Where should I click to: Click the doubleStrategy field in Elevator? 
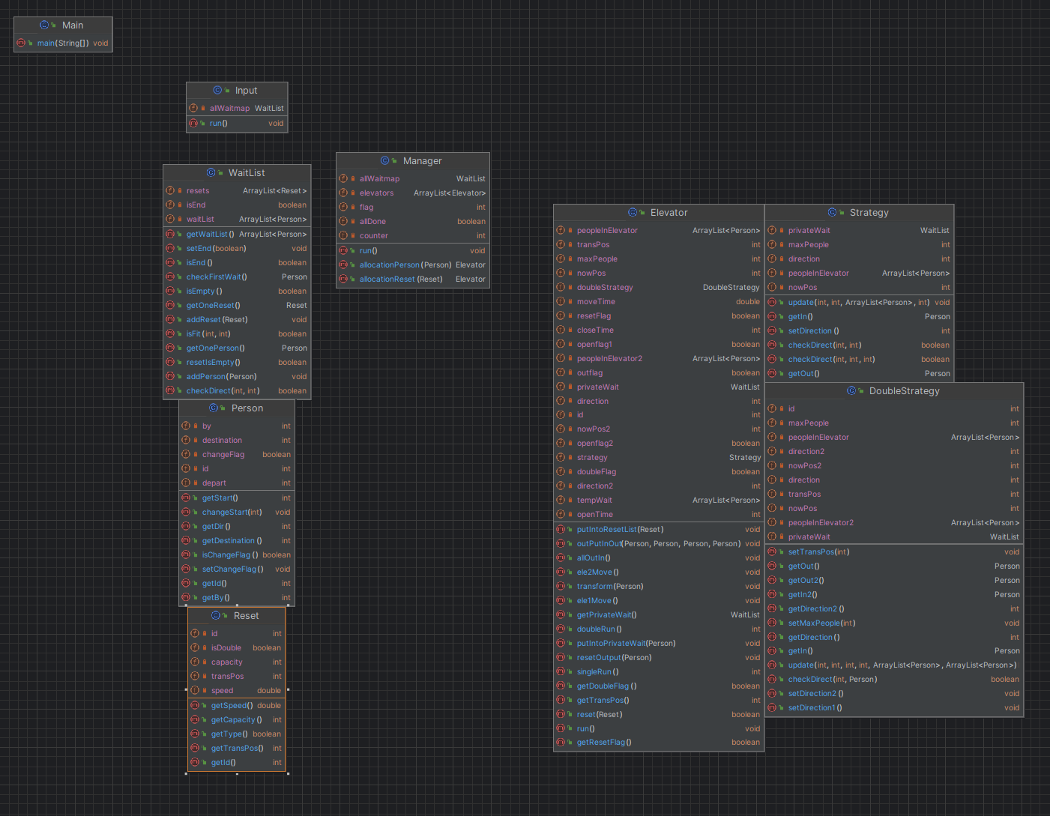(x=659, y=287)
